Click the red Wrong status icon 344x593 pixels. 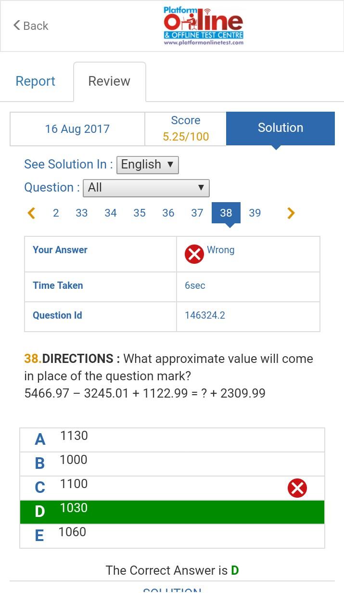coord(194,254)
